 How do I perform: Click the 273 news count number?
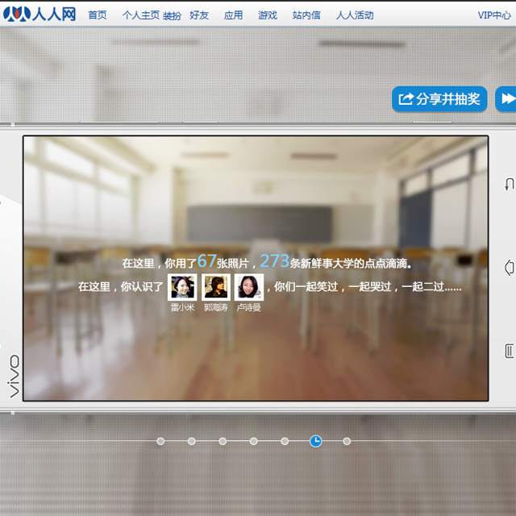274,261
